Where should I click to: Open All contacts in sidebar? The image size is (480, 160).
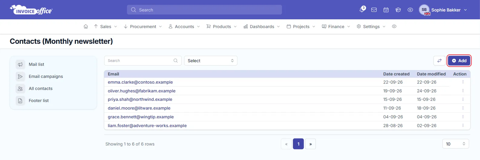(x=41, y=88)
